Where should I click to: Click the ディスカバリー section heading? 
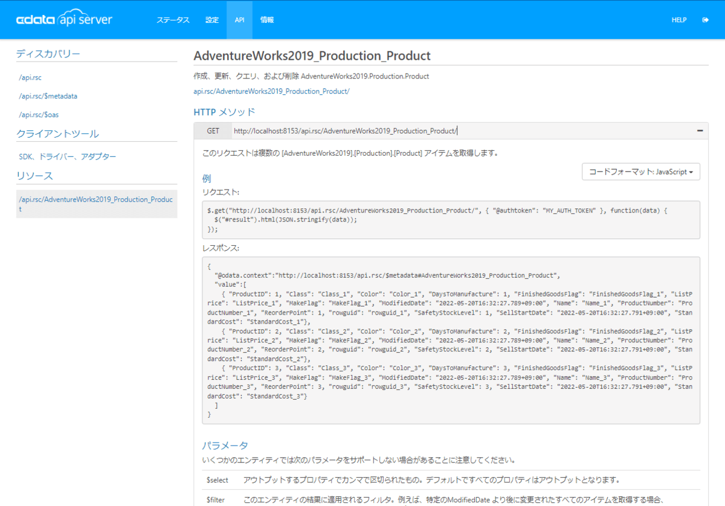click(x=48, y=54)
